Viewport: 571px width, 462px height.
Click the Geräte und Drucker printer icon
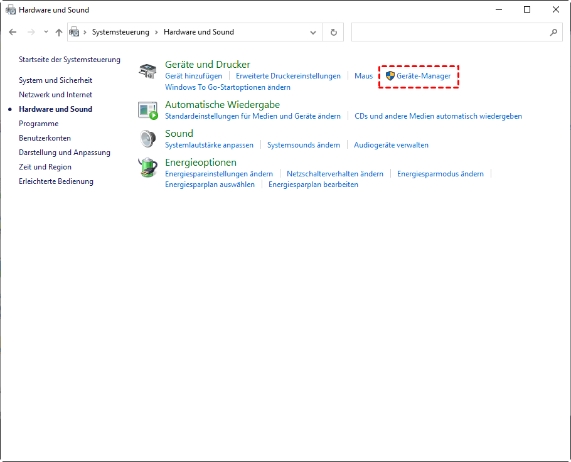147,71
